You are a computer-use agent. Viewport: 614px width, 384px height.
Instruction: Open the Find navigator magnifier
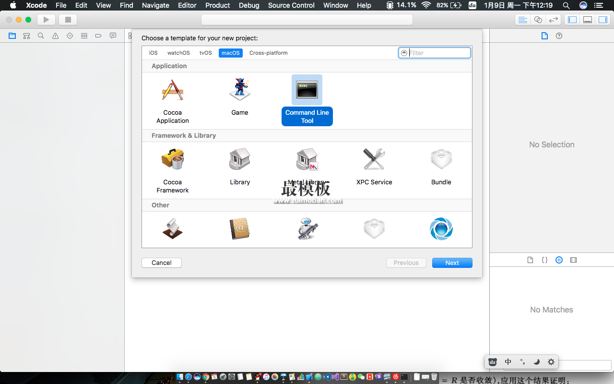pyautogui.click(x=41, y=36)
